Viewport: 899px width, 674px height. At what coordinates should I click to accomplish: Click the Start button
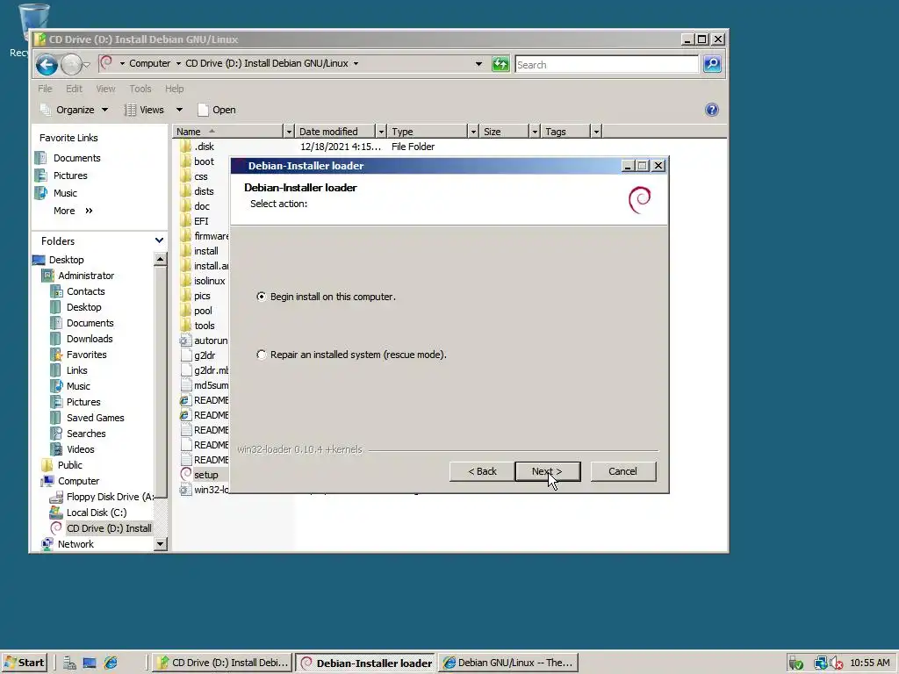(x=24, y=663)
